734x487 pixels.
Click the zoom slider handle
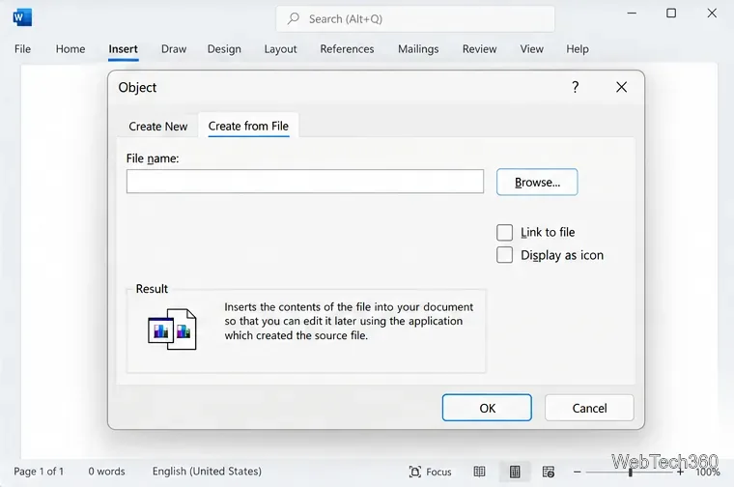(631, 472)
